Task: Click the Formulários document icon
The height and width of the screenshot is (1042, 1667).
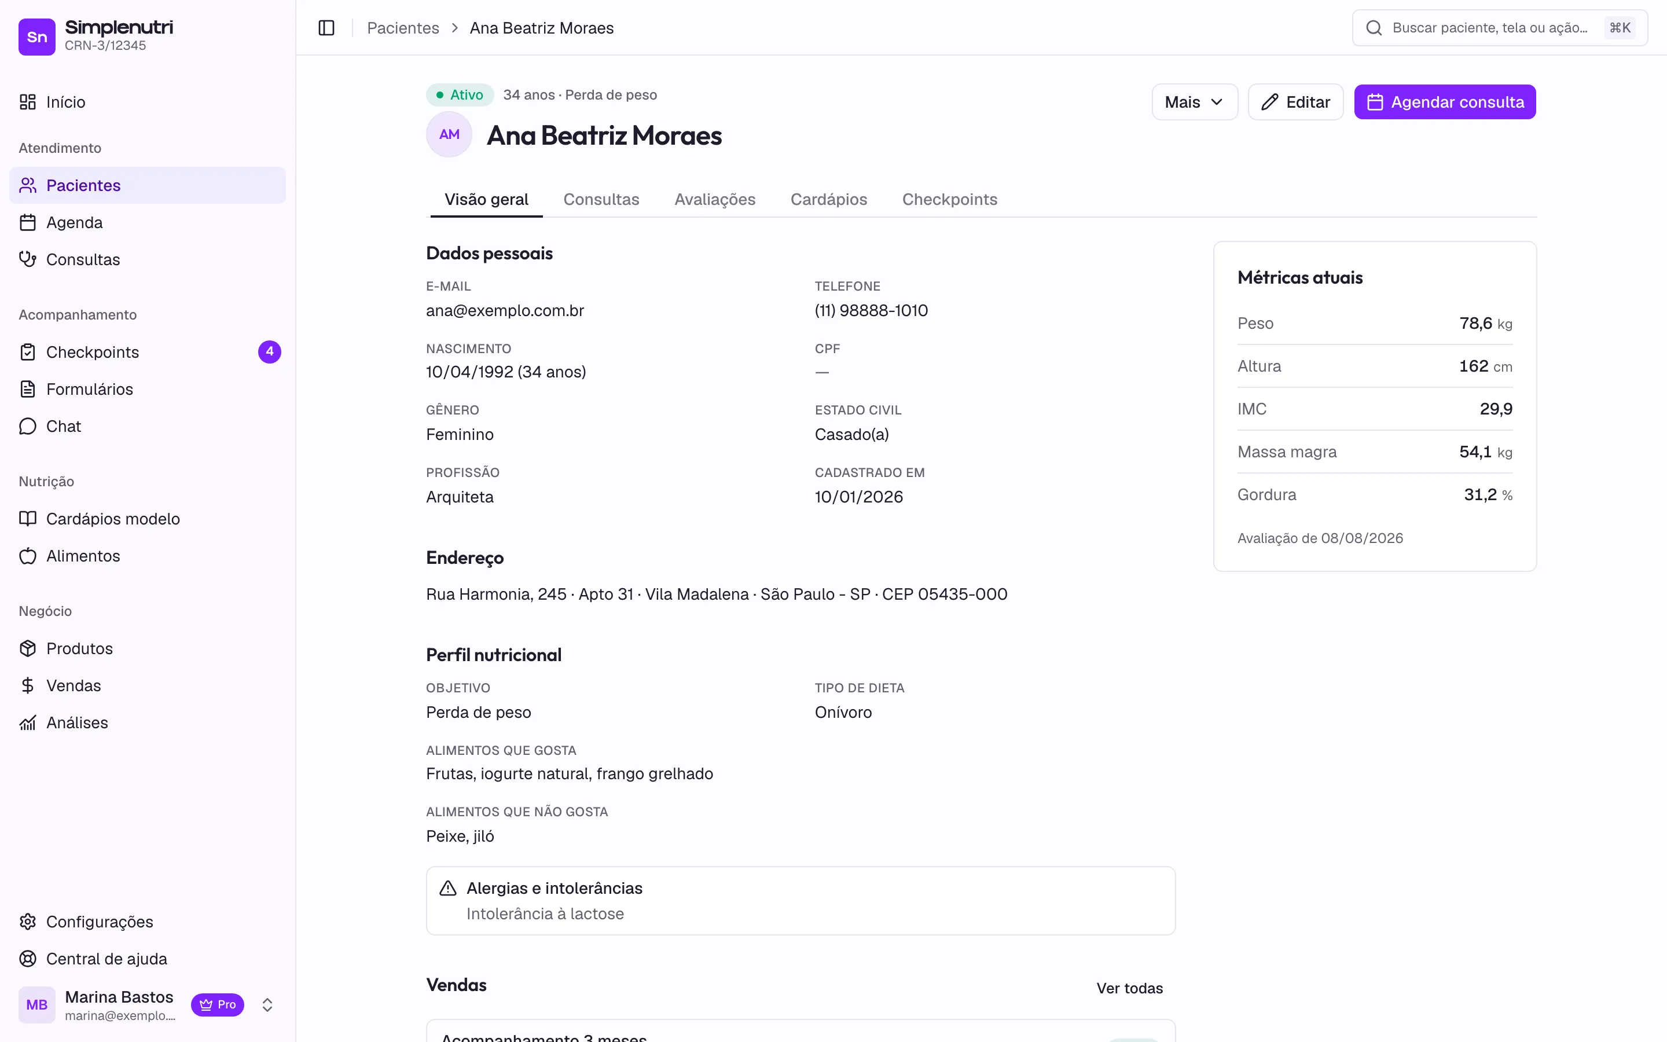Action: pyautogui.click(x=28, y=390)
